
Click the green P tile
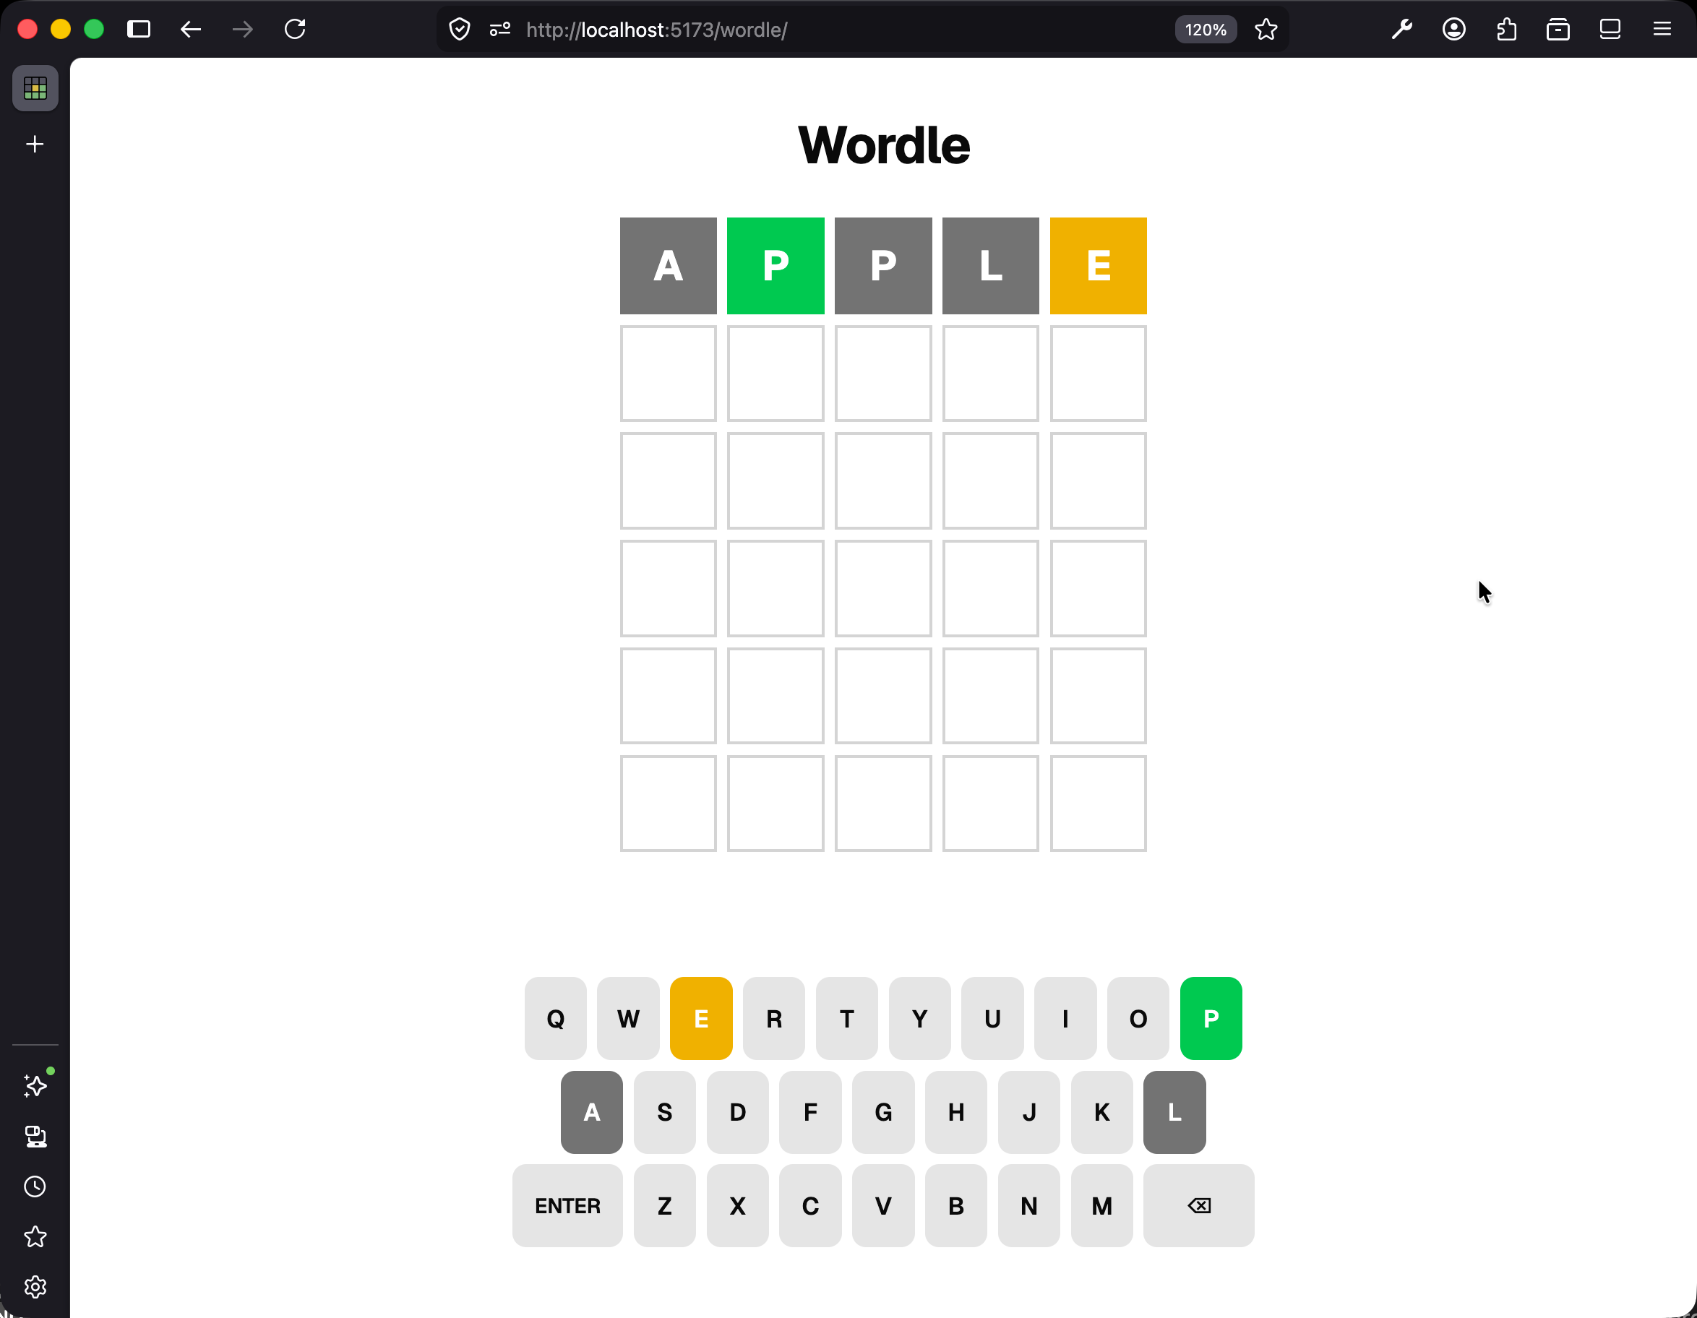click(x=776, y=266)
